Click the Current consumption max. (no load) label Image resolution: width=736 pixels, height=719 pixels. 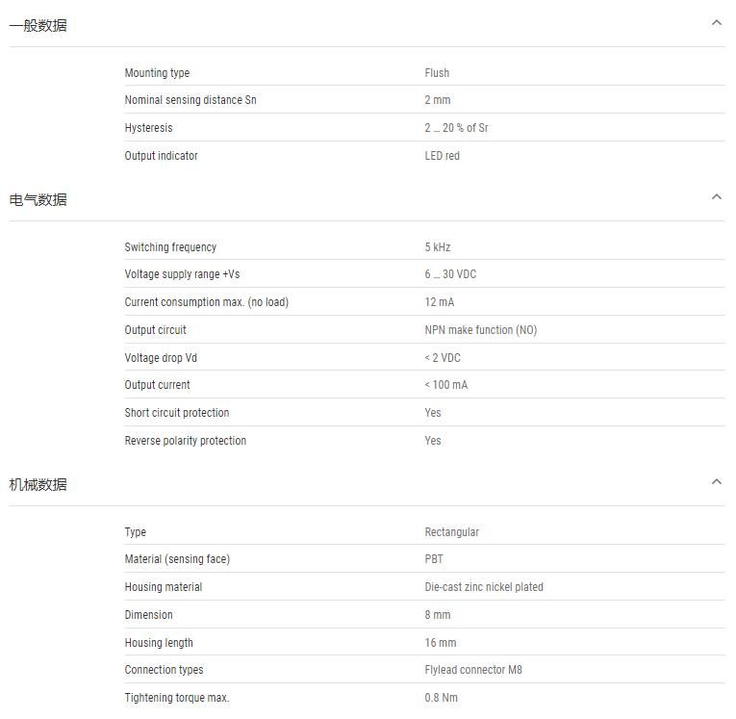[x=206, y=302]
